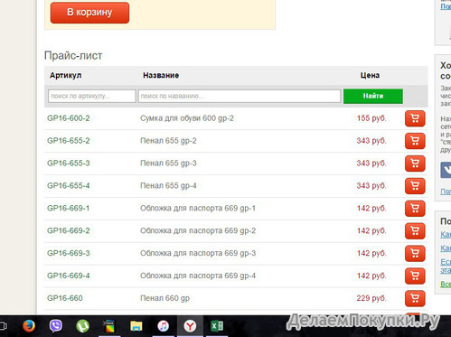Open article link GP16-669-4
Image resolution: width=451 pixels, height=337 pixels.
coord(69,276)
